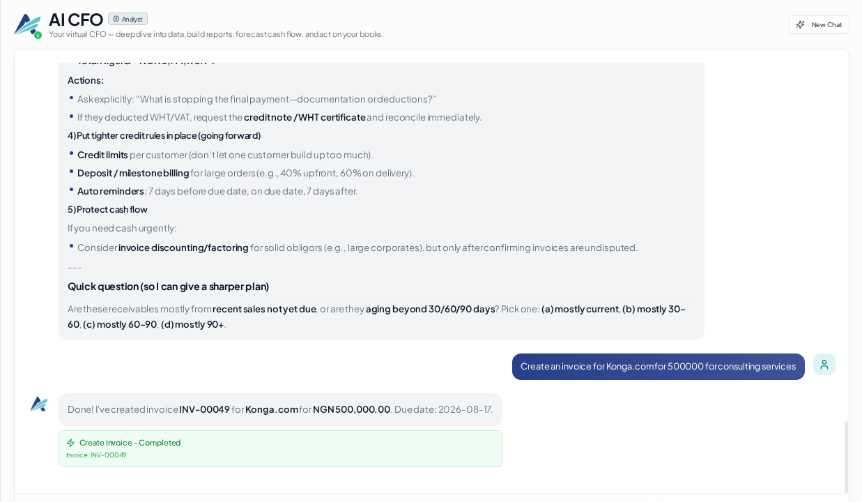Click the bold INV-00049 in the reply

pos(204,409)
